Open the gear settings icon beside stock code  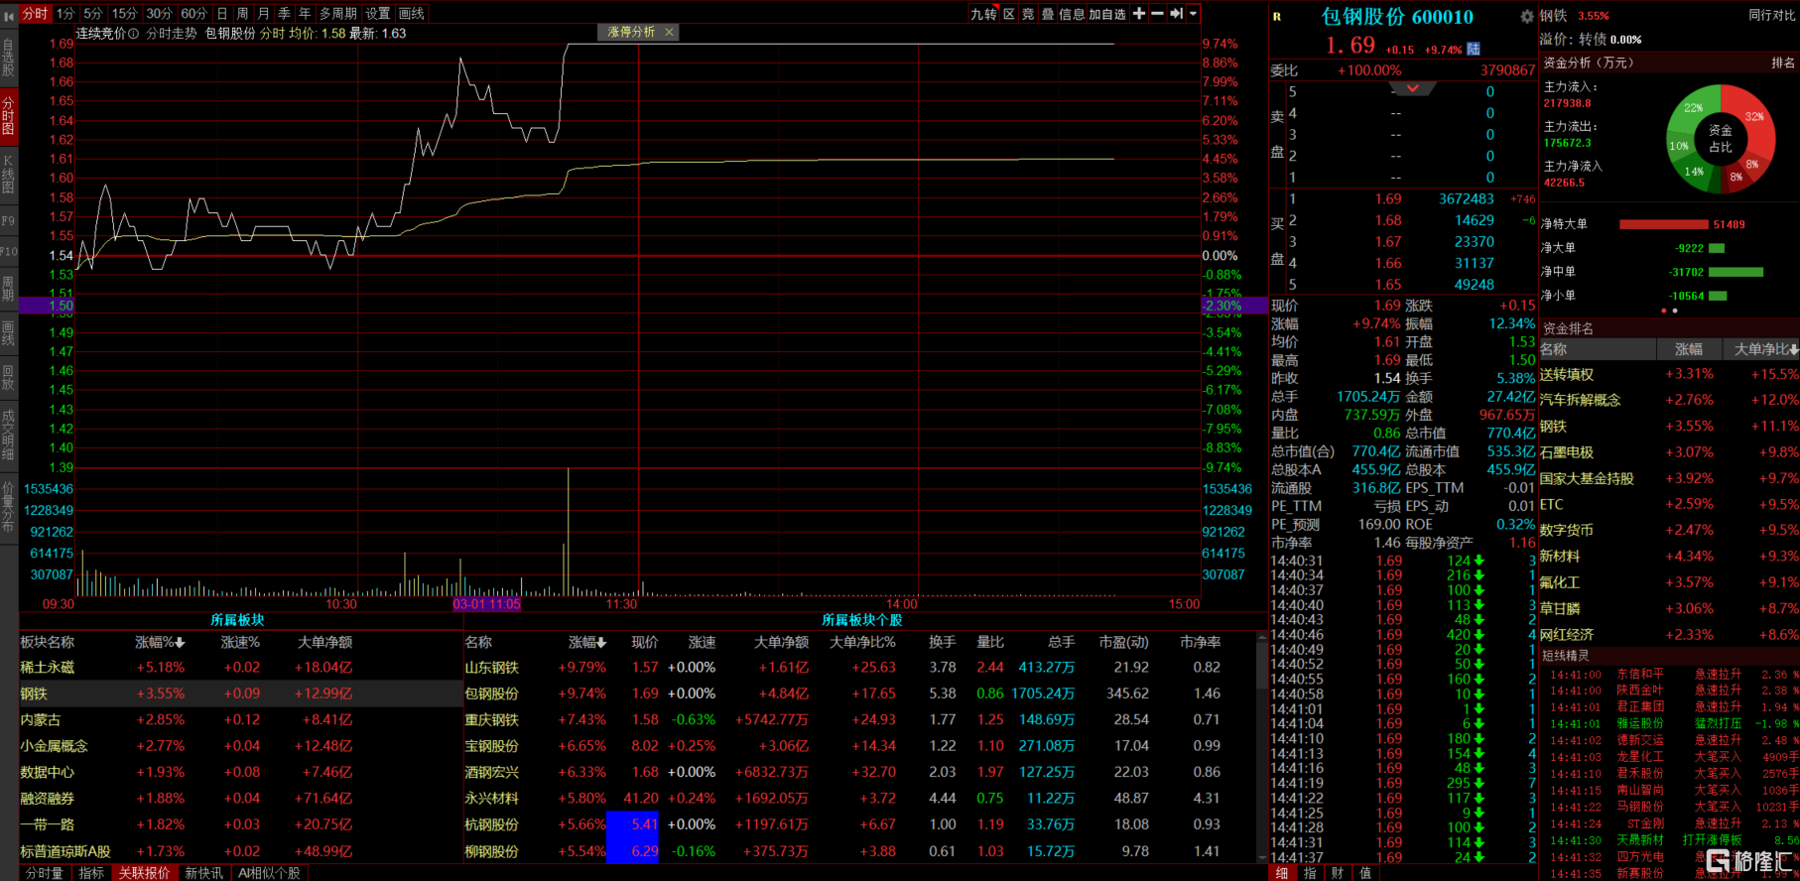1526,17
